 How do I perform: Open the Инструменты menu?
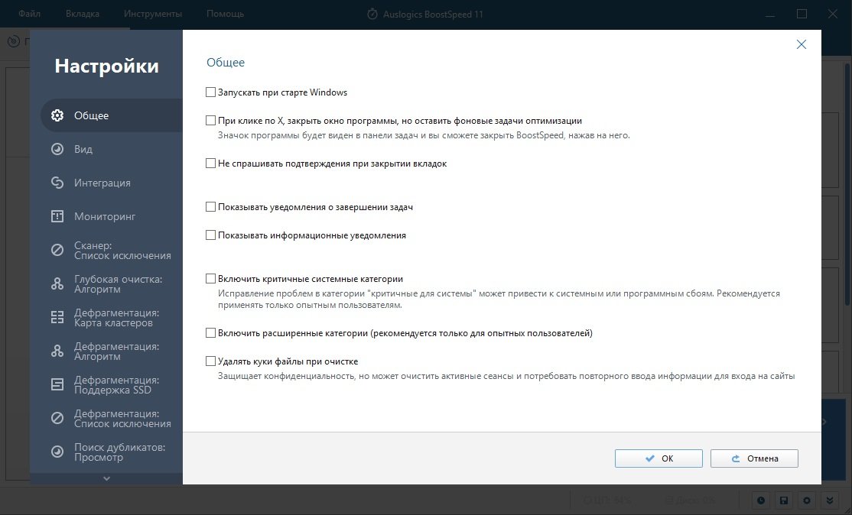153,14
